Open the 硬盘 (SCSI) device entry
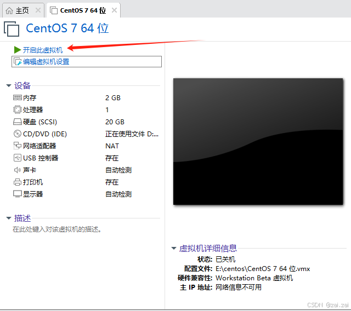Screen dimensions: 351x311 pos(40,122)
